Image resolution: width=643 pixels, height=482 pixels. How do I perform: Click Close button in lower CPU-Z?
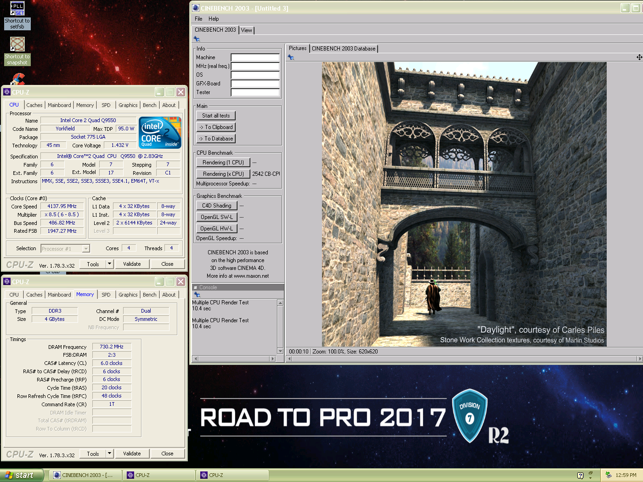[x=167, y=454]
